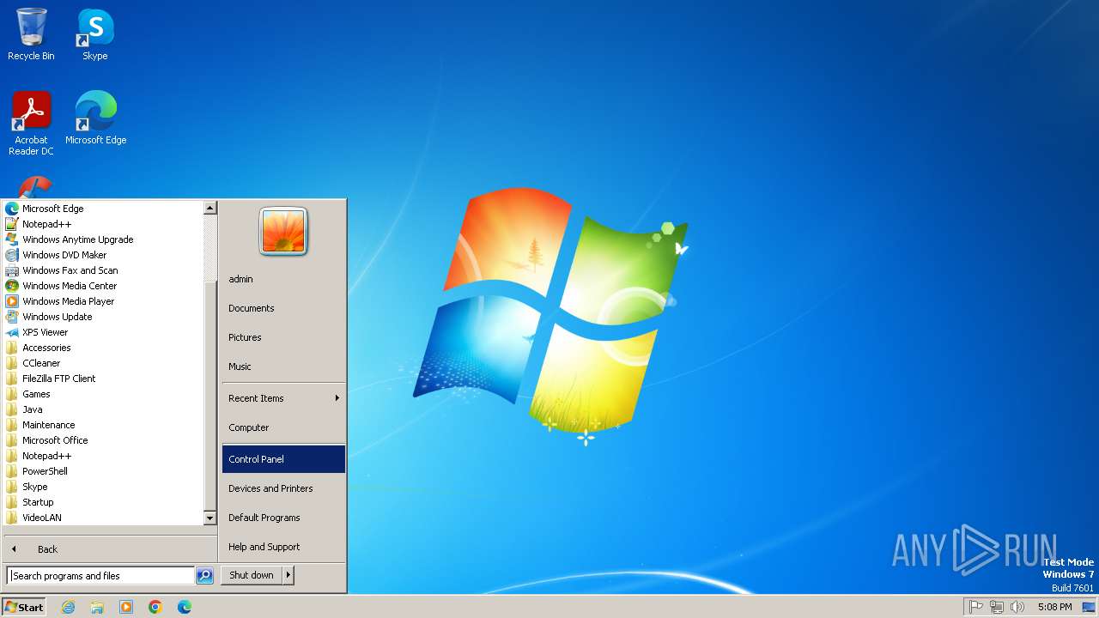This screenshot has width=1099, height=618.
Task: Open Control Panel
Action: click(x=283, y=459)
